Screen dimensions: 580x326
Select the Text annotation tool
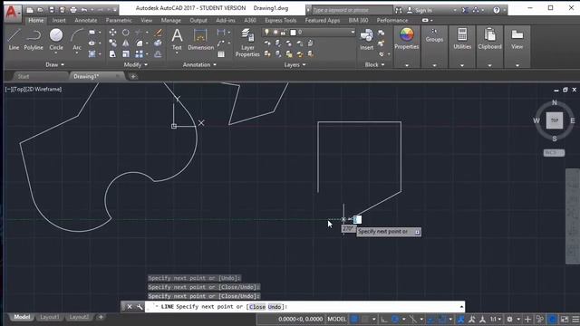click(x=177, y=40)
